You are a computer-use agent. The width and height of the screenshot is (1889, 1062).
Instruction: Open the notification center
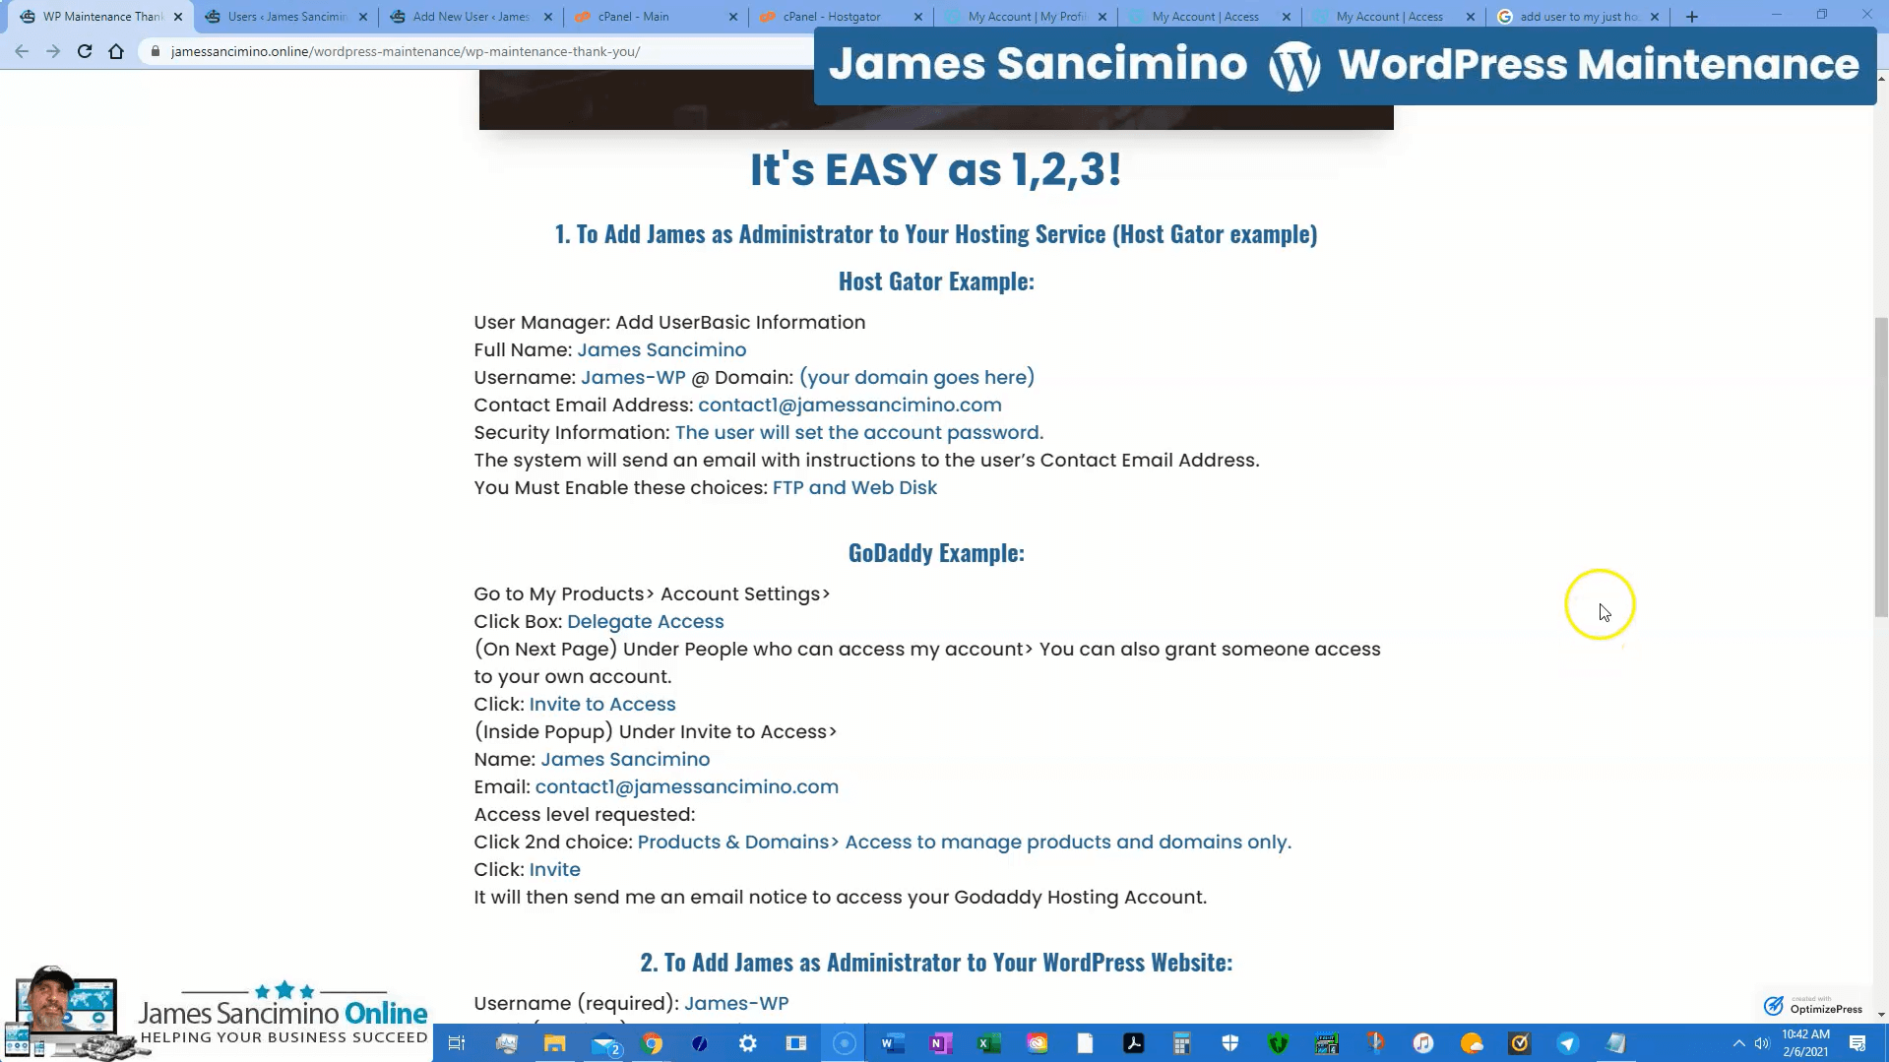(1858, 1043)
